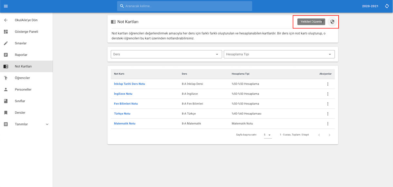This screenshot has width=393, height=187.
Task: Go to previous page of the table
Action: [x=319, y=135]
